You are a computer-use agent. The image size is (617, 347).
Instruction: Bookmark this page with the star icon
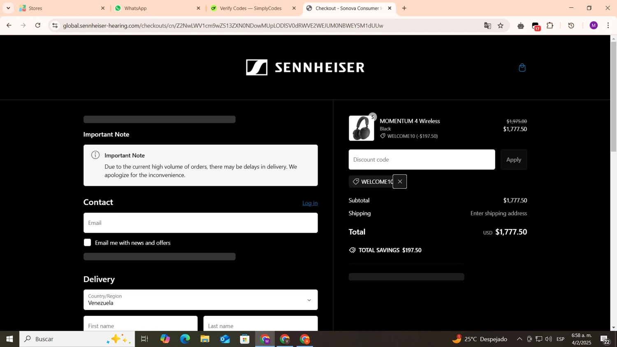tap(501, 25)
